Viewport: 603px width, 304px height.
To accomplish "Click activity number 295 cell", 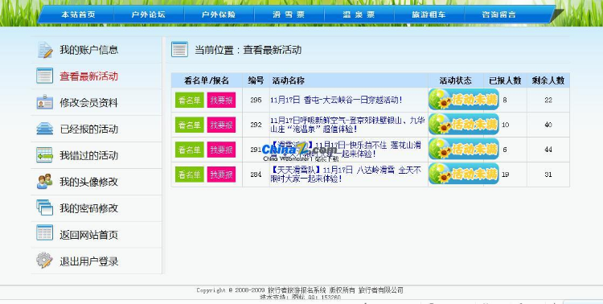I will pyautogui.click(x=256, y=100).
